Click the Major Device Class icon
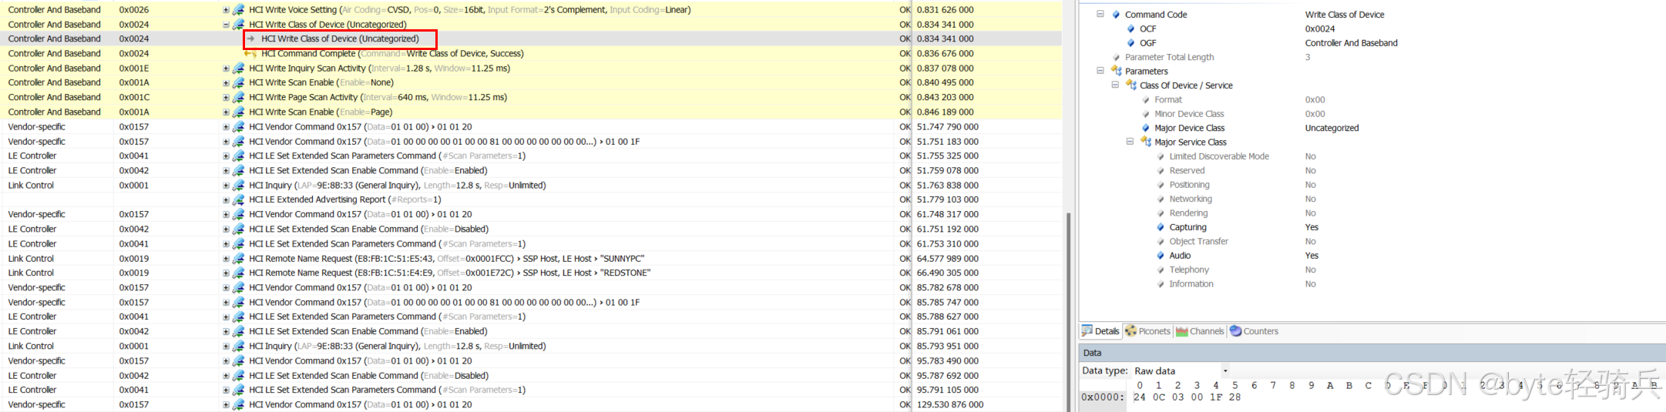 (x=1145, y=128)
